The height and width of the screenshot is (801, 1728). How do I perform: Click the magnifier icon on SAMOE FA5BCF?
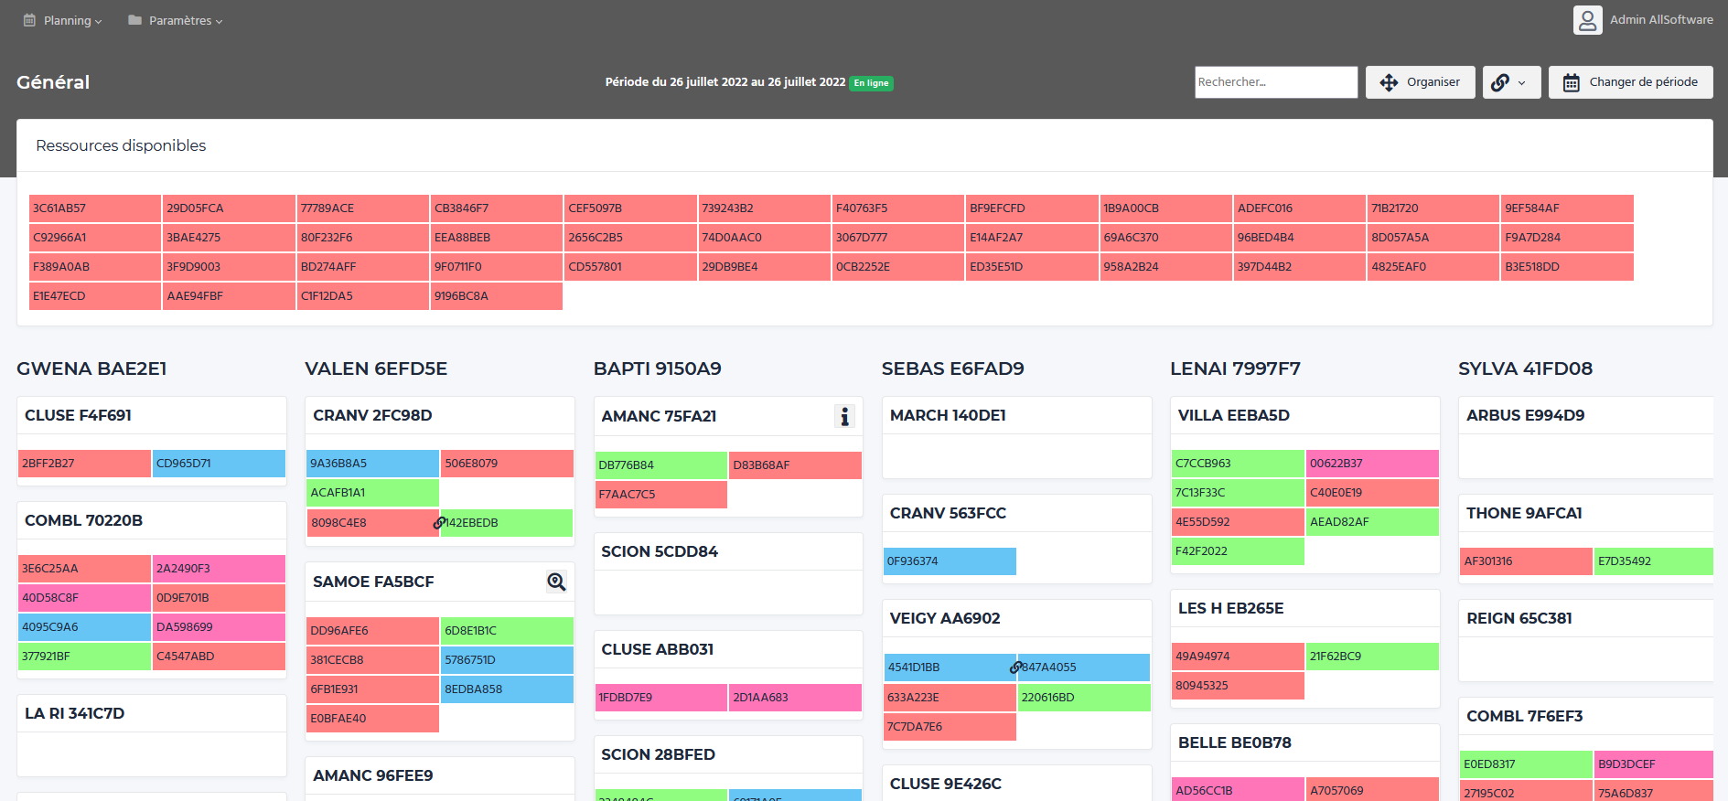click(556, 582)
